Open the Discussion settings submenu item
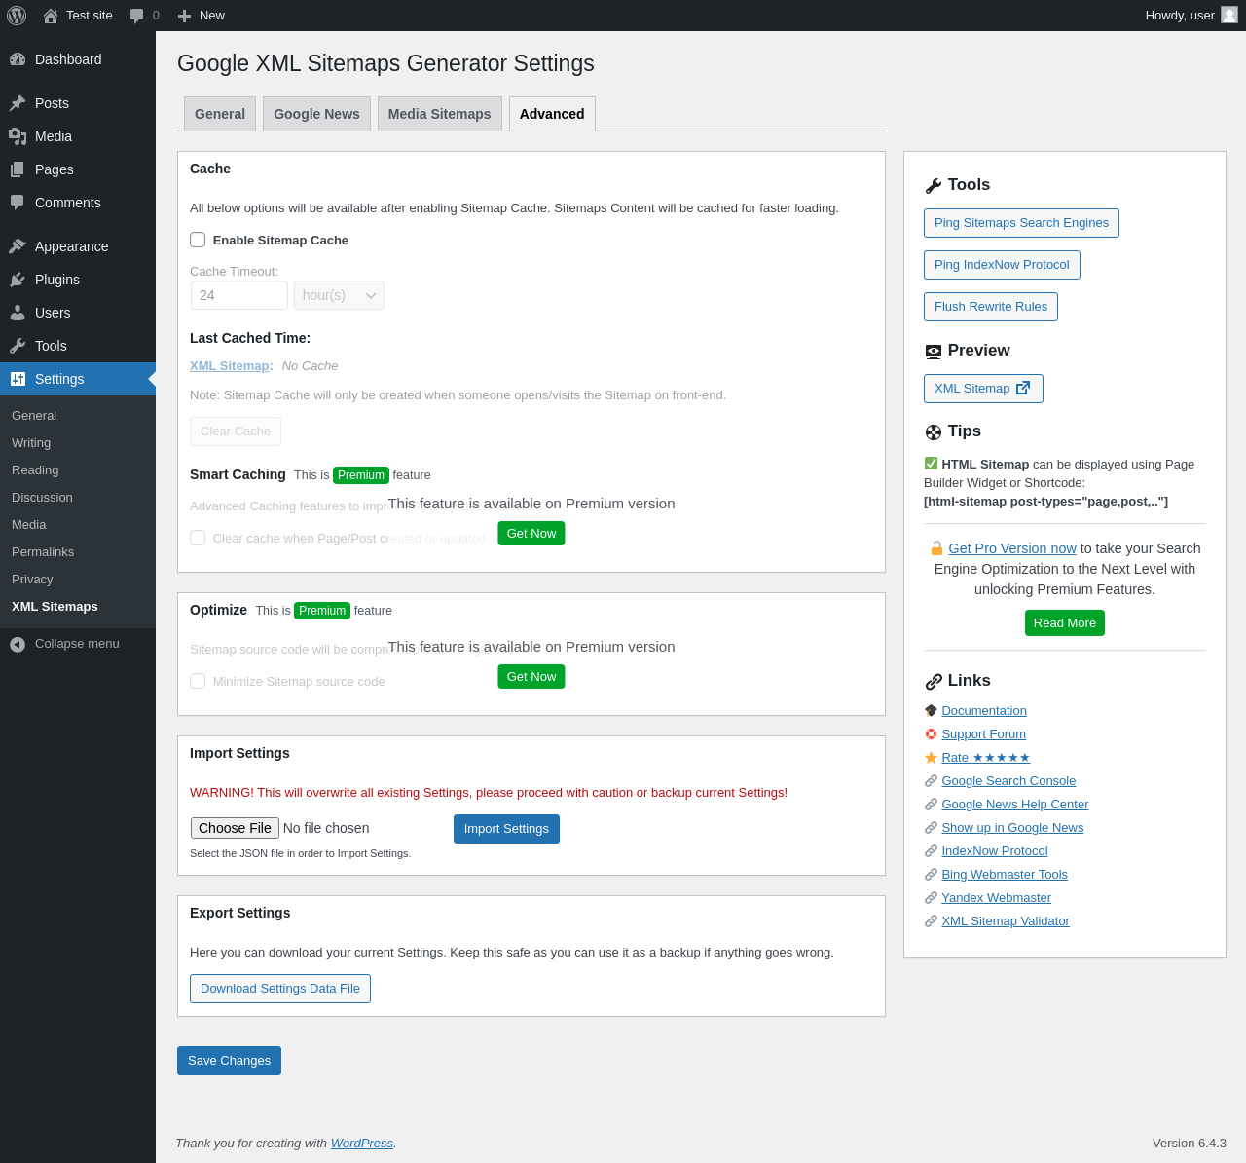Image resolution: width=1246 pixels, height=1163 pixels. pyautogui.click(x=42, y=497)
